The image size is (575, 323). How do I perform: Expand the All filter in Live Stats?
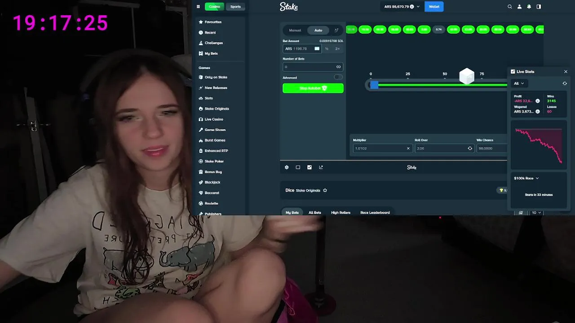[x=519, y=83]
